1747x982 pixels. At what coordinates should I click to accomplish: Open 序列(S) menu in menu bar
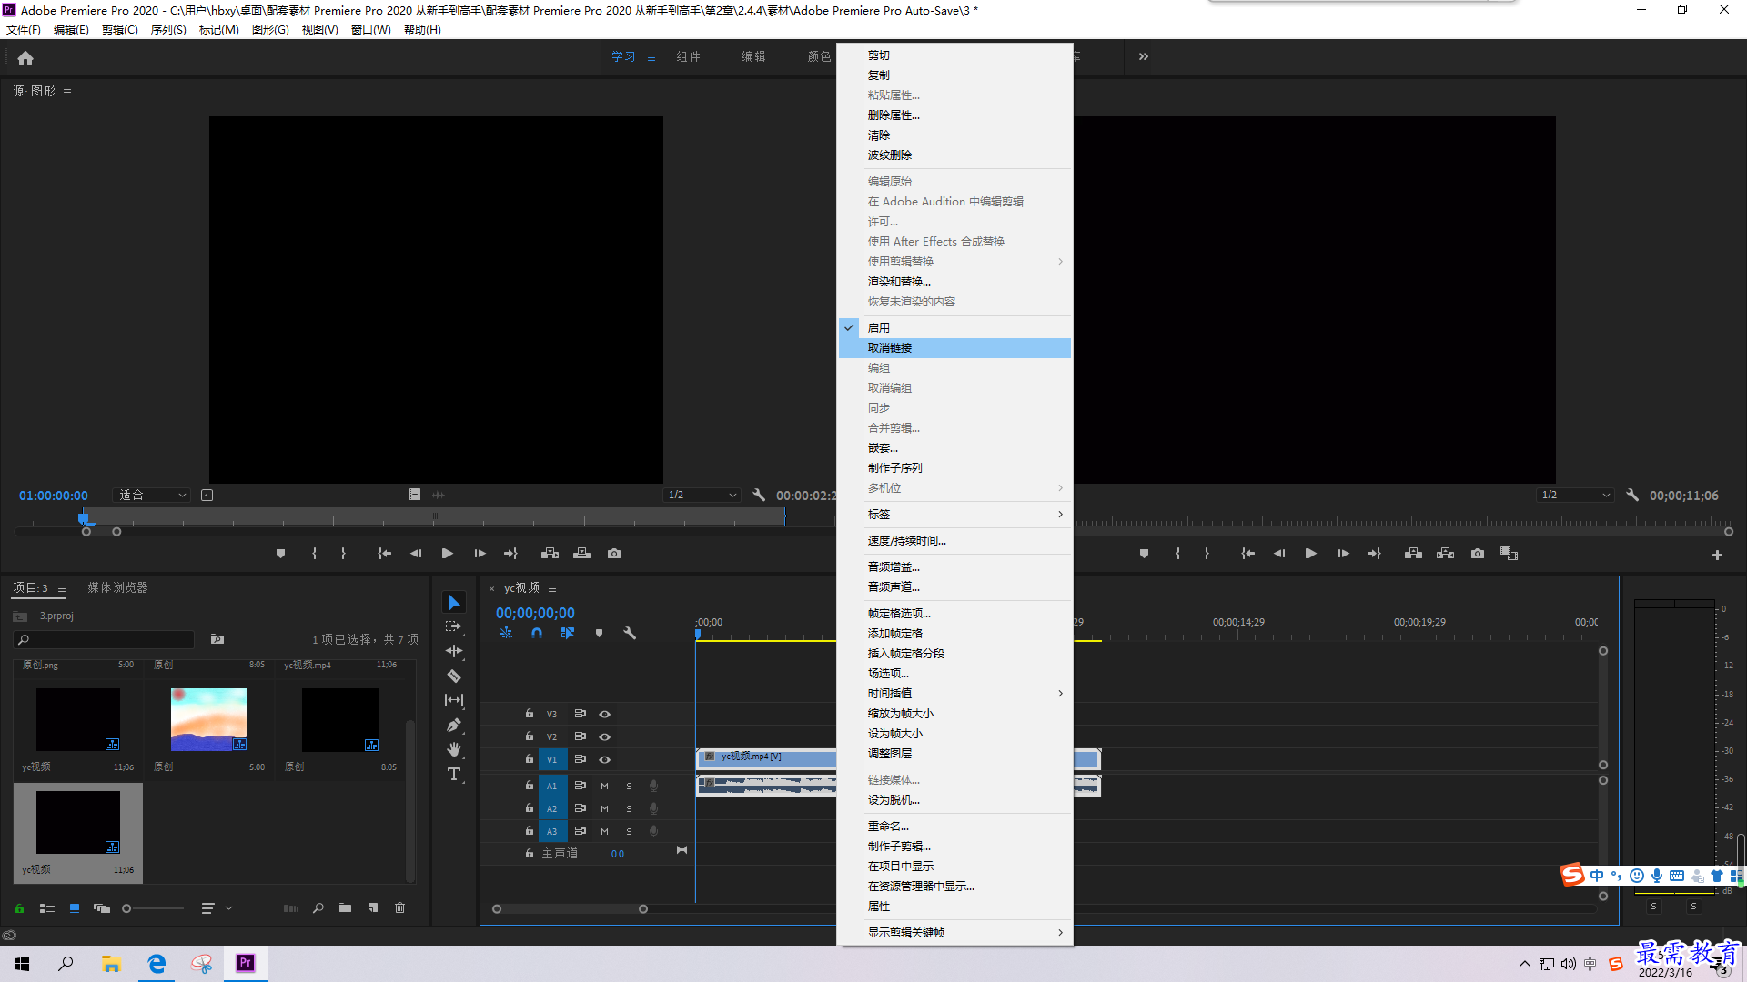(x=168, y=29)
